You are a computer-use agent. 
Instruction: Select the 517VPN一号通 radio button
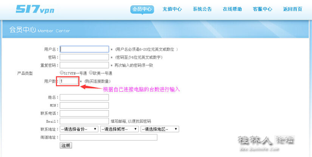point(62,73)
